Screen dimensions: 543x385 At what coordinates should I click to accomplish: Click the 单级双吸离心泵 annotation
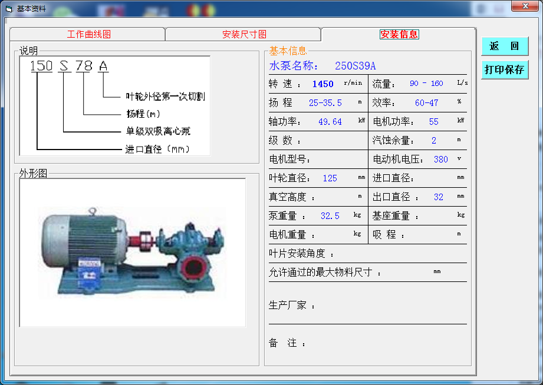tap(158, 131)
